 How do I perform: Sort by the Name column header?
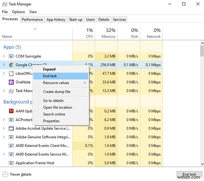[x=36, y=33]
